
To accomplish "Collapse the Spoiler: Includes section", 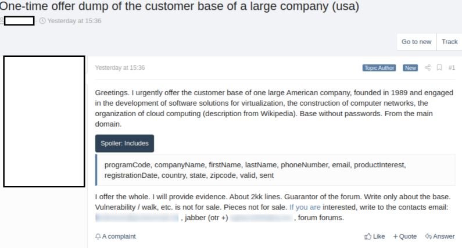I will tap(124, 143).
